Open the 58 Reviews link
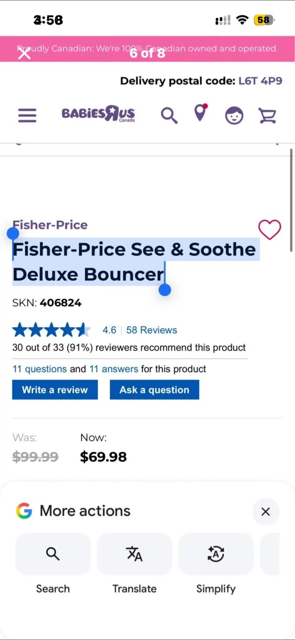This screenshot has width=295, height=640. point(151,330)
